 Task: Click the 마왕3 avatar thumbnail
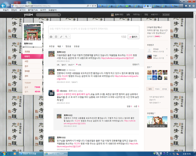point(149,57)
